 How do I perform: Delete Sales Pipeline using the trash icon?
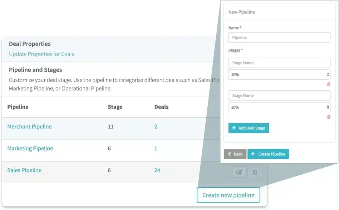(x=255, y=172)
